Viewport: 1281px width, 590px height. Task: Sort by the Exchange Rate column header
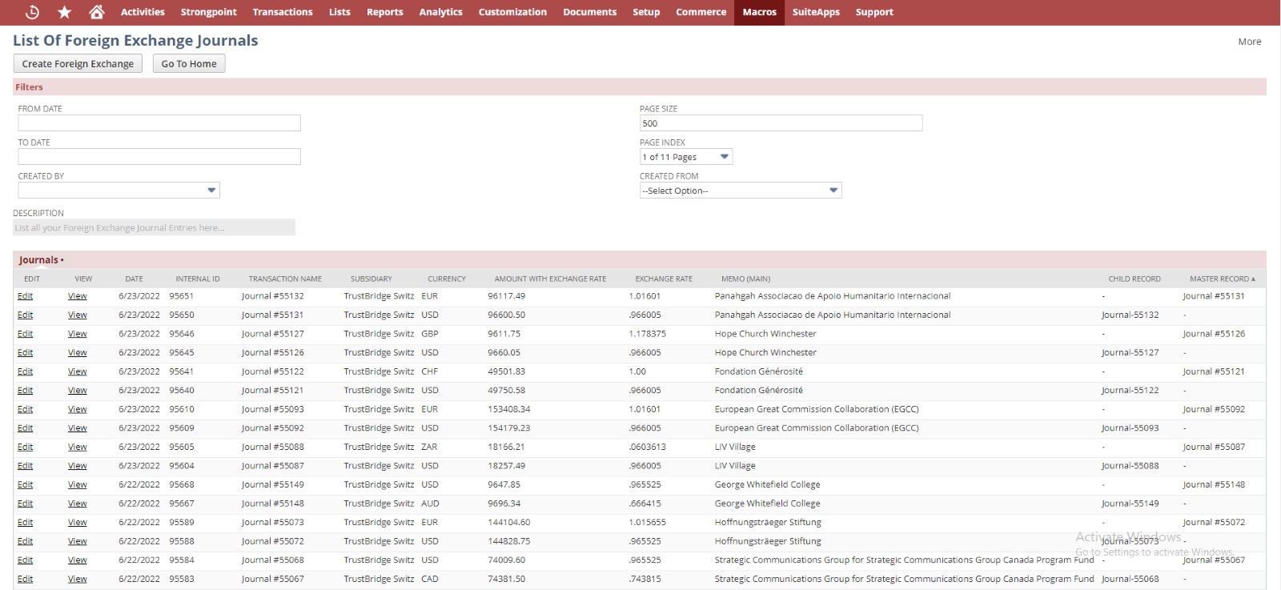point(664,279)
